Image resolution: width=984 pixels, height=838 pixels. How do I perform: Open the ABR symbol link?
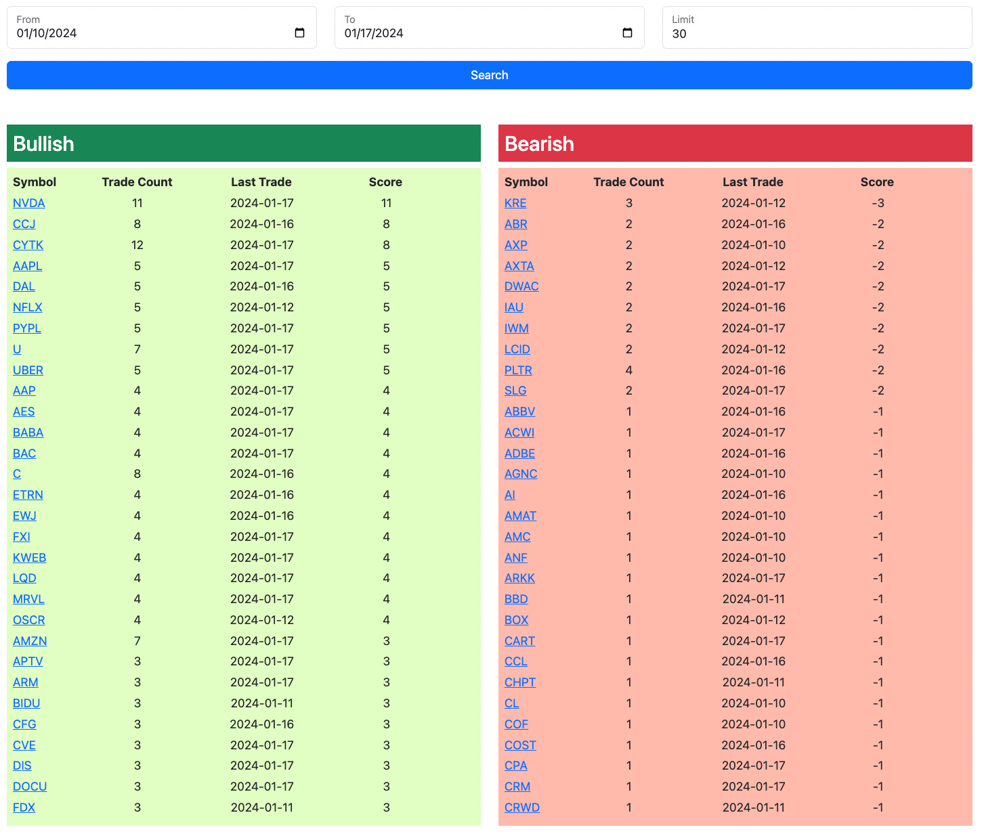pos(516,224)
